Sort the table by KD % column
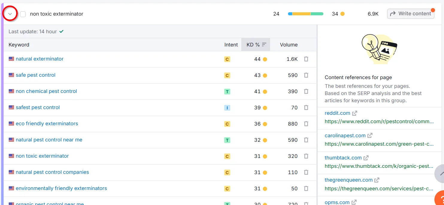 click(x=256, y=45)
